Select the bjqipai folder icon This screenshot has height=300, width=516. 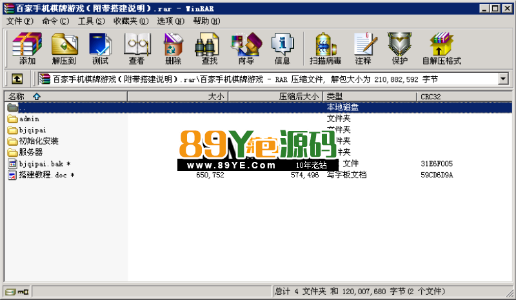click(12, 130)
